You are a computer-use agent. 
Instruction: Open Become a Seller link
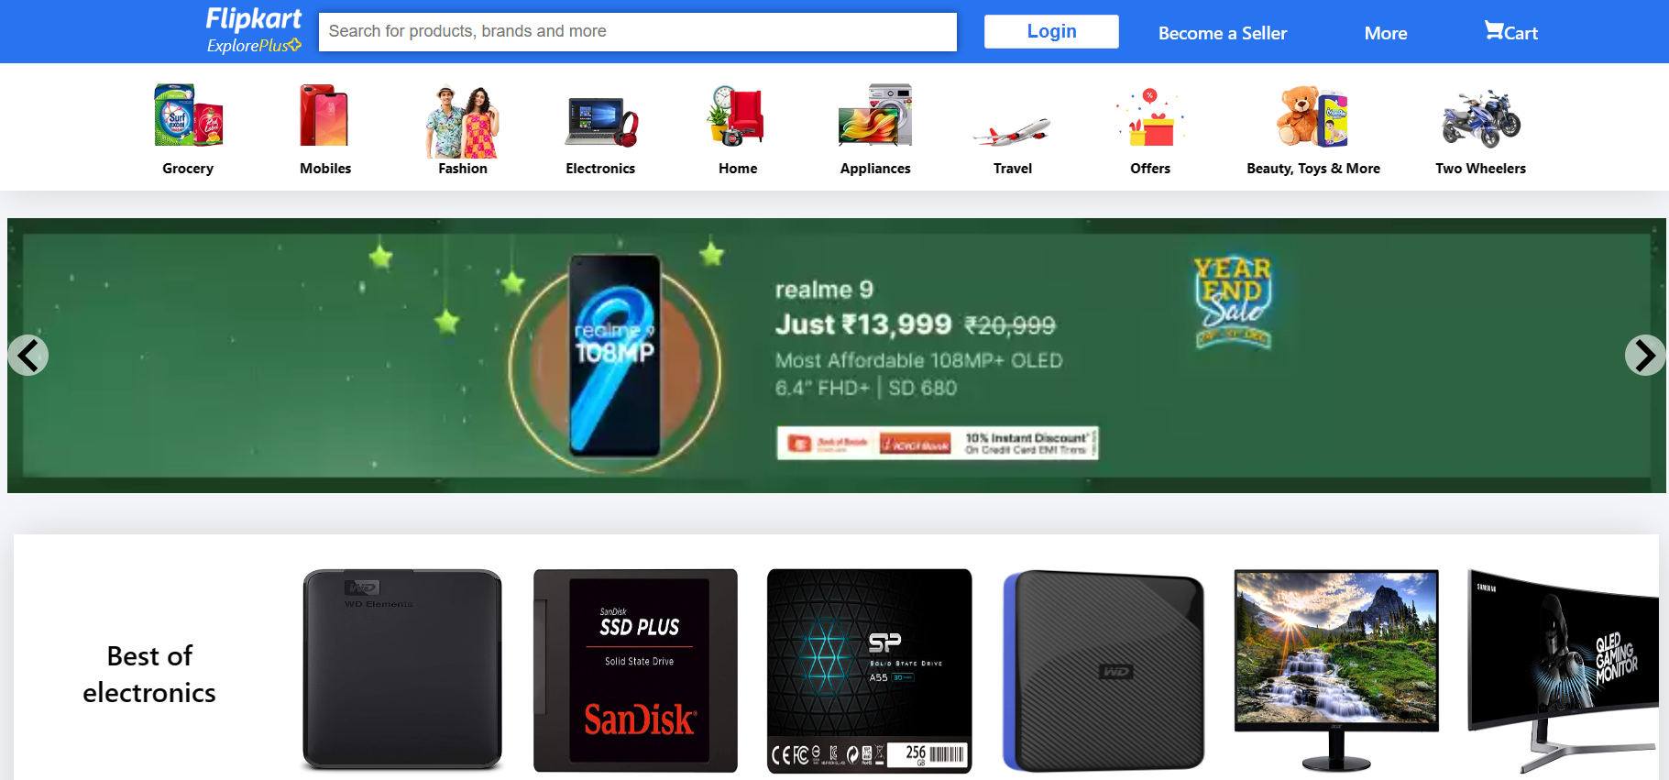pos(1223,33)
